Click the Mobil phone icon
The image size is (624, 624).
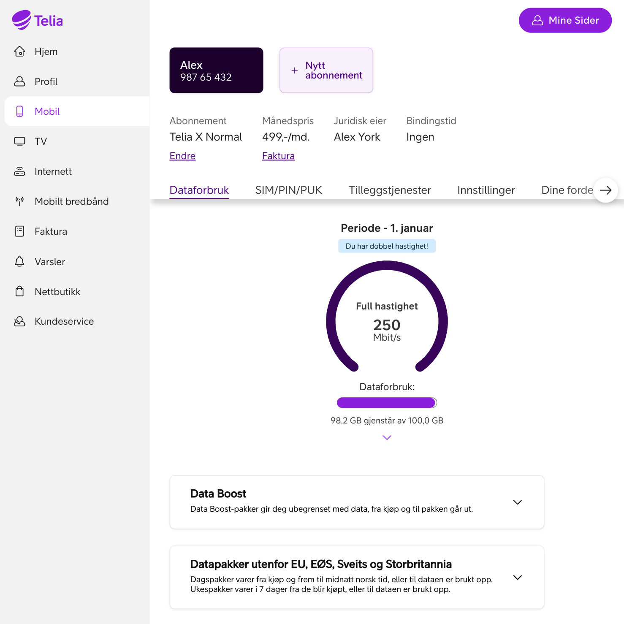(x=20, y=111)
